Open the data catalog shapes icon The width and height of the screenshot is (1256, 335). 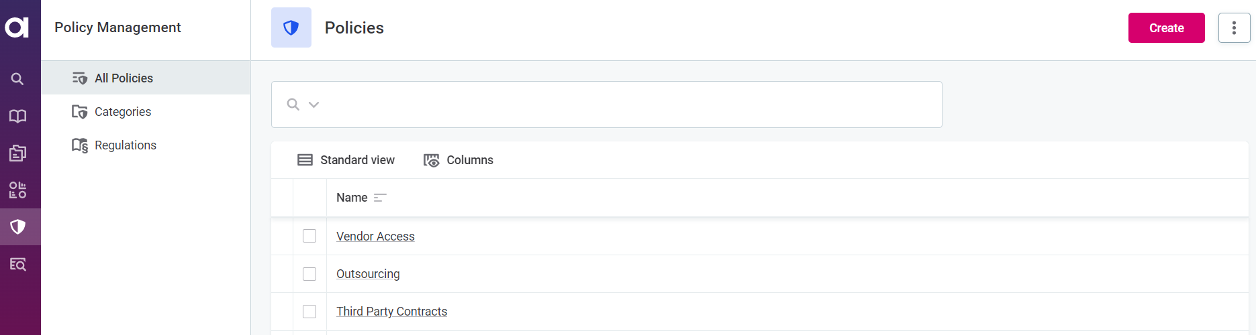point(17,190)
